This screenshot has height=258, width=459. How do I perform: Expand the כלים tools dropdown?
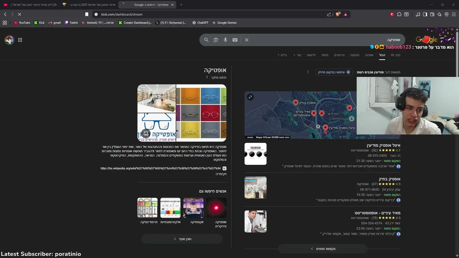[x=282, y=55]
